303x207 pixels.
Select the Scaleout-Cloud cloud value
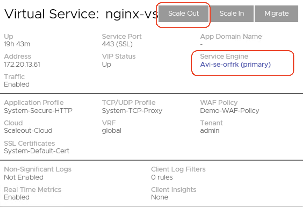pyautogui.click(x=28, y=131)
